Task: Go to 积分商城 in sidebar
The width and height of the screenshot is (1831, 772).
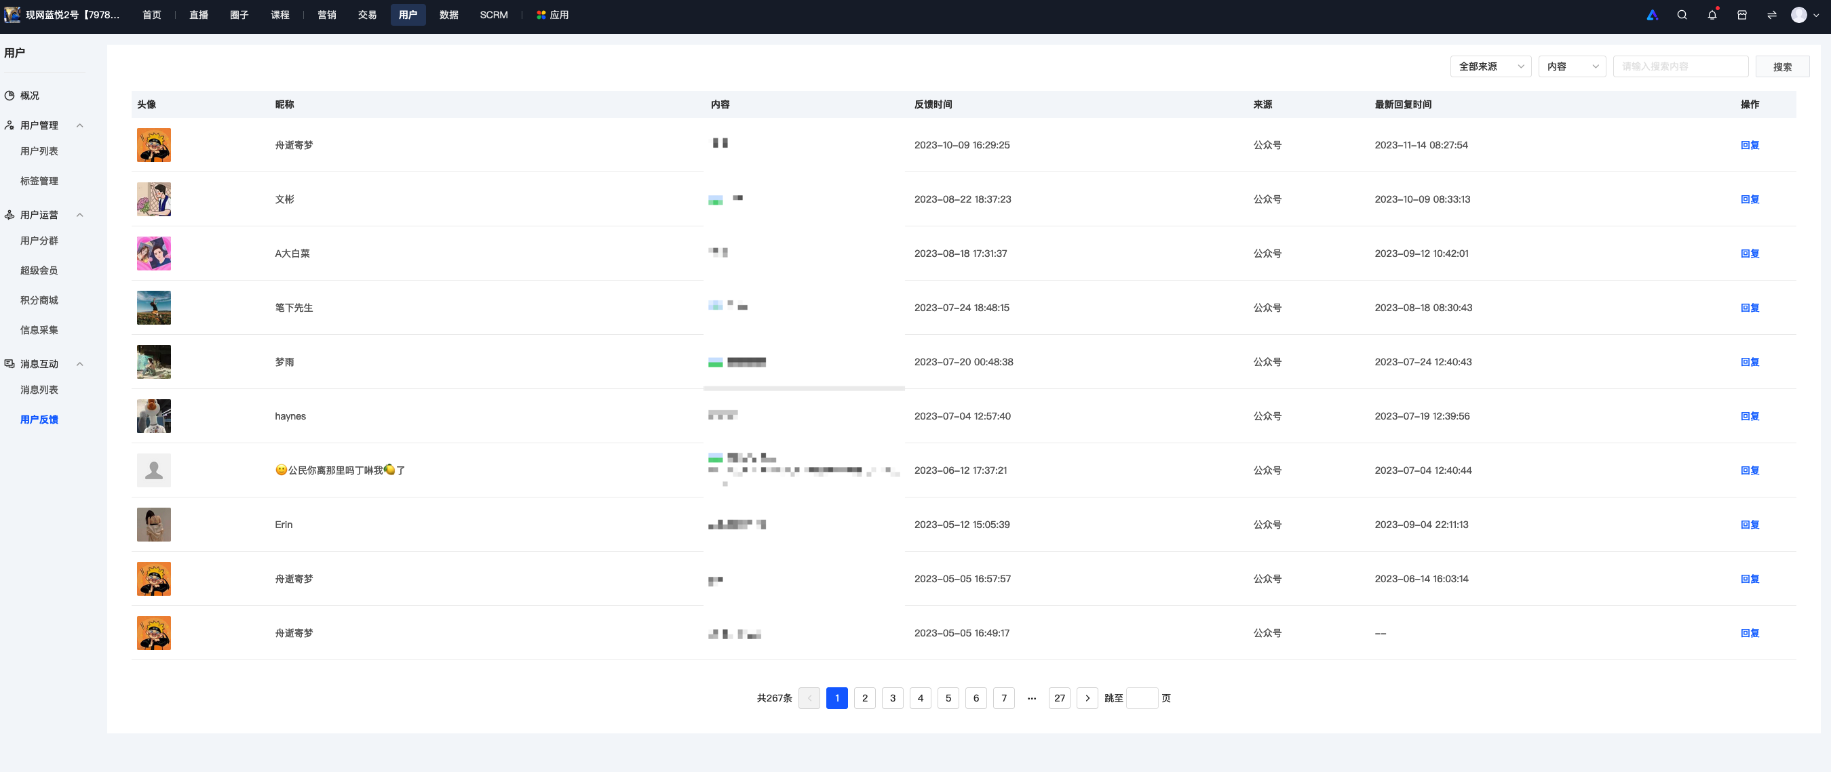Action: pos(39,300)
